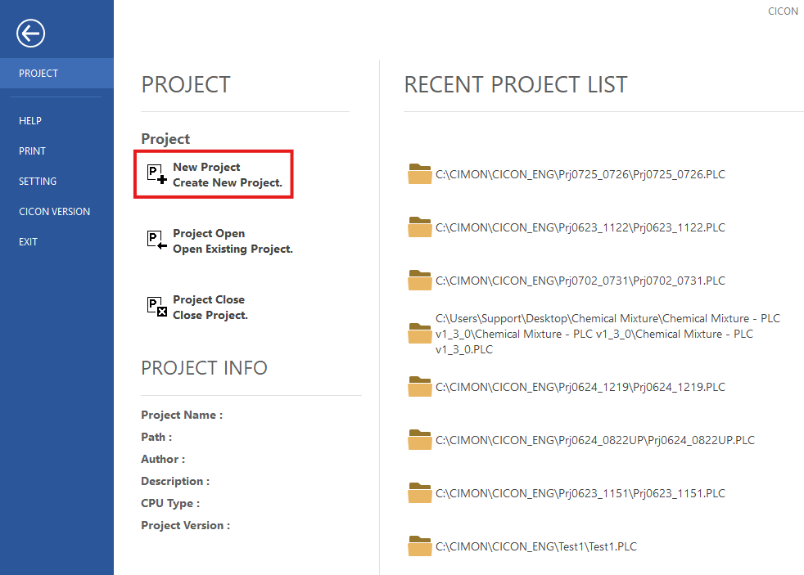Screen dimensions: 804x575
Task: Choose PRINT from the sidebar
Action: click(33, 150)
